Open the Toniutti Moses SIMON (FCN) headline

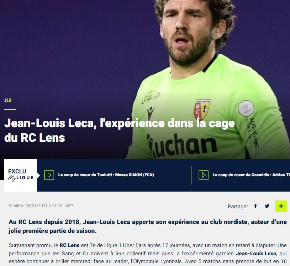pyautogui.click(x=106, y=175)
